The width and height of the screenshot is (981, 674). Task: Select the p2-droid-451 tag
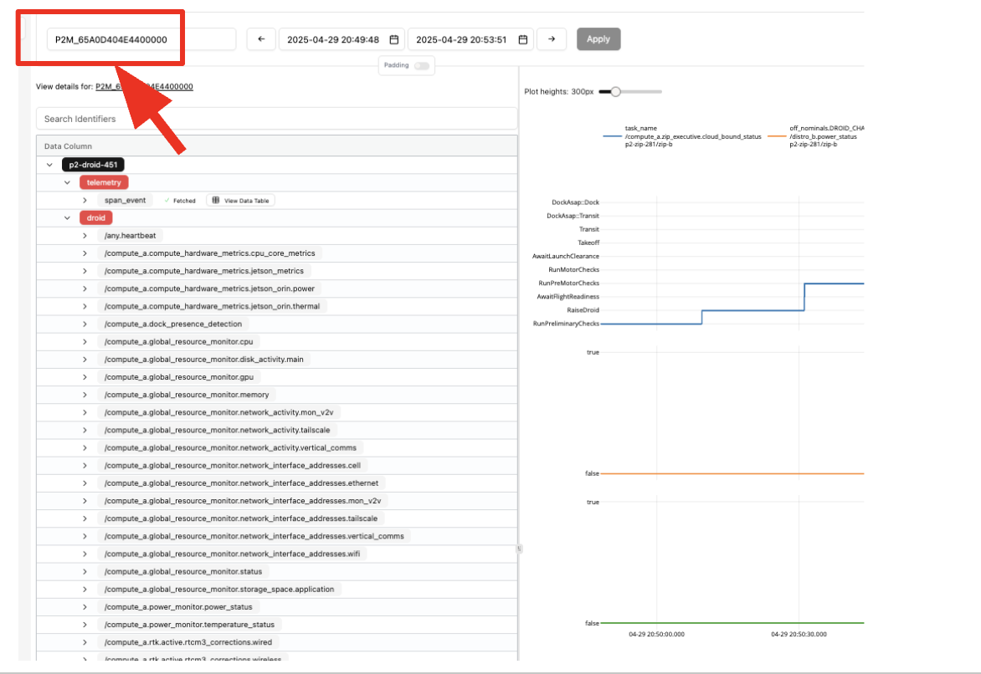(x=93, y=165)
